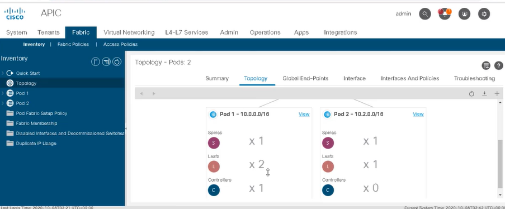Go forward with the topology right arrow
Viewport: 505px width, 209px height.
click(154, 93)
